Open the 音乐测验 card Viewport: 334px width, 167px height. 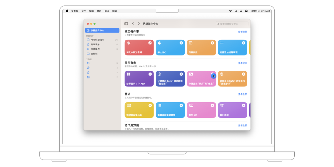click(x=232, y=110)
